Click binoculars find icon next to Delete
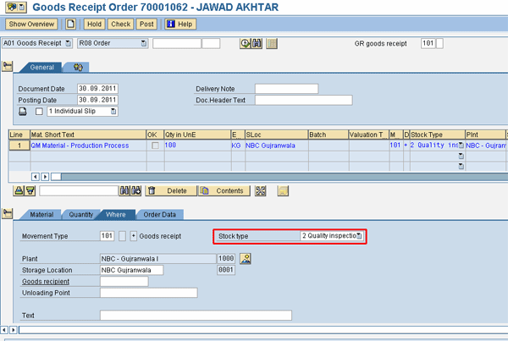 125,190
